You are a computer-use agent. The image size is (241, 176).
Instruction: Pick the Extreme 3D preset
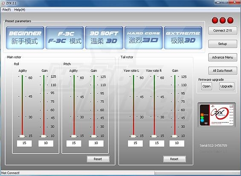(183, 38)
